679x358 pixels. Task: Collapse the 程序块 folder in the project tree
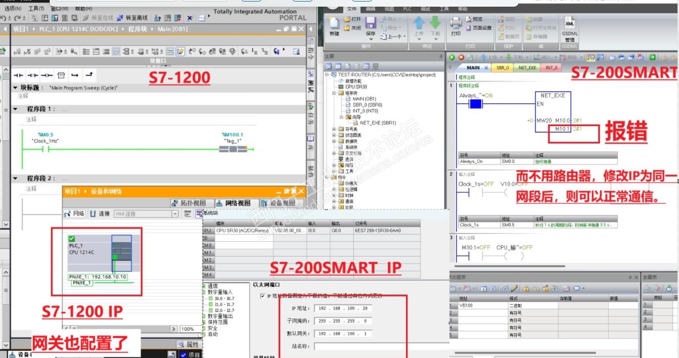pos(334,93)
